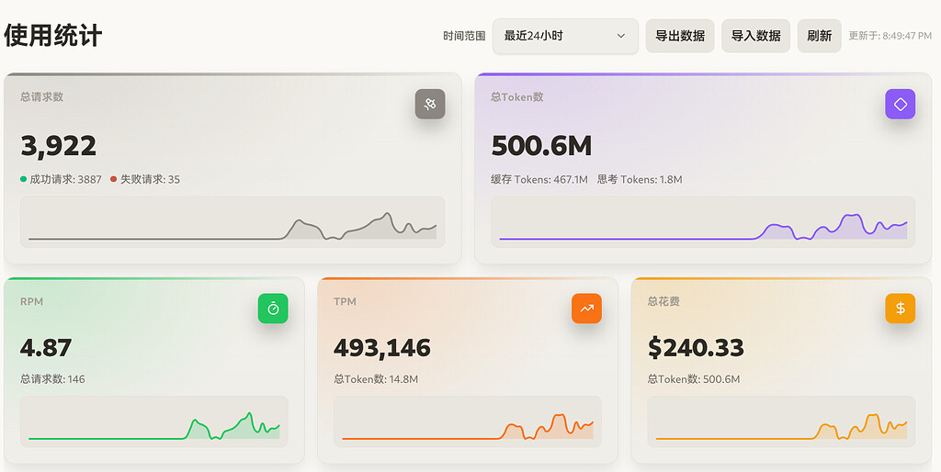Viewport: 941px width, 472px height.
Task: Open the 最近24小时 time range dropdown
Action: (565, 36)
